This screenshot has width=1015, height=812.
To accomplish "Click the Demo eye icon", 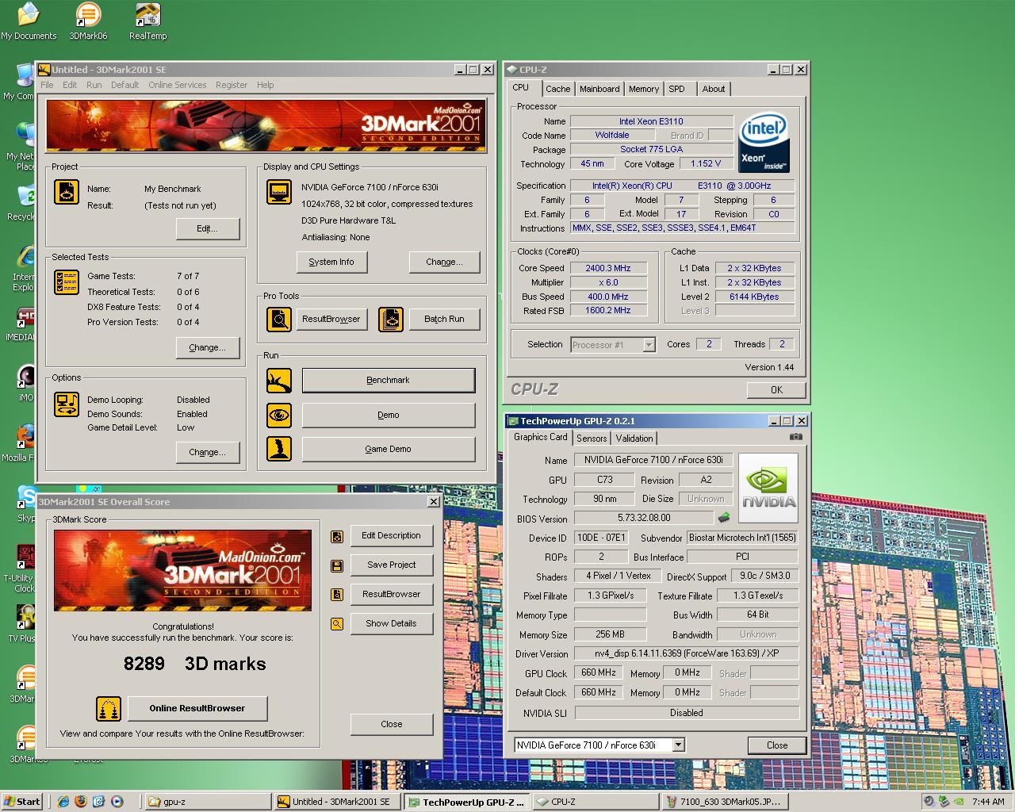I will pos(279,415).
